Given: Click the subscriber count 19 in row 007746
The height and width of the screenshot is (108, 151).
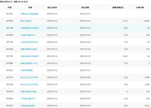Looking at the screenshot, I should [x=149, y=42].
